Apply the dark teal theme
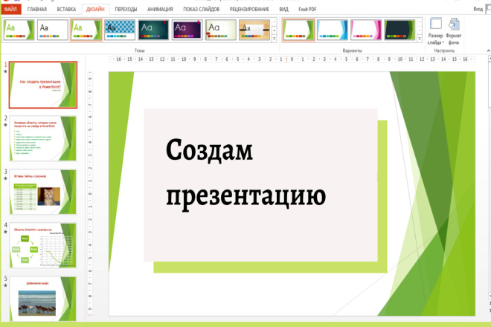 tap(153, 30)
